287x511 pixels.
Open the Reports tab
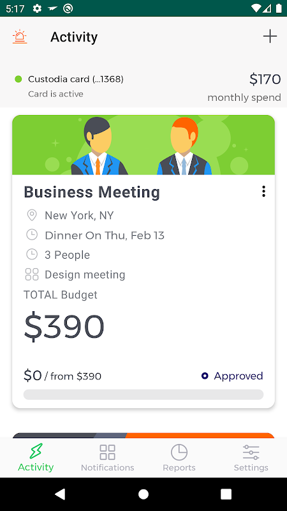coord(179,458)
